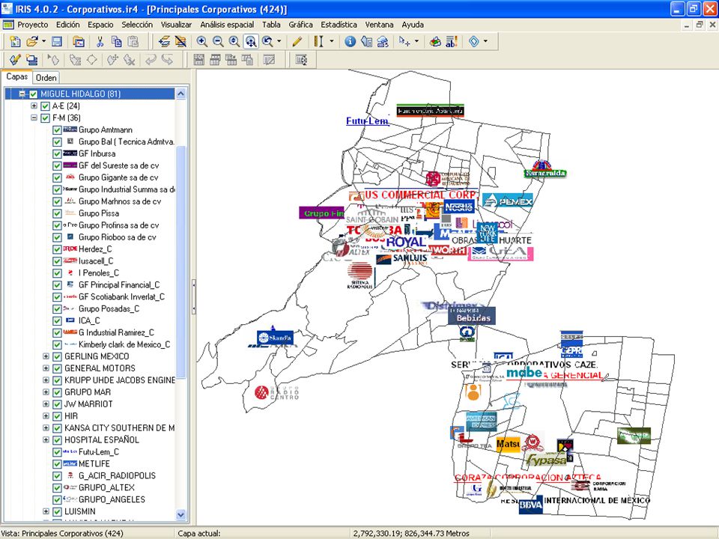Expand the GERLING MEXICO node
The width and height of the screenshot is (719, 539).
tap(46, 356)
